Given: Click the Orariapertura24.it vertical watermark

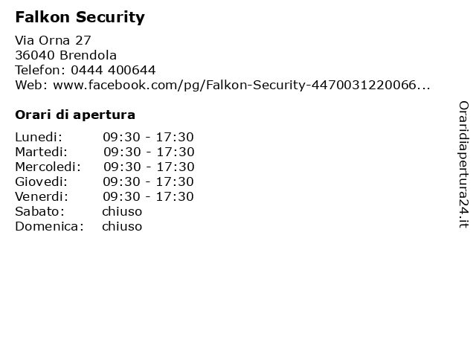Looking at the screenshot, I should tap(463, 164).
